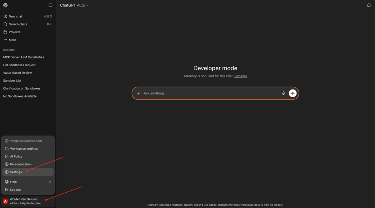Click the New chat pencil icon
The image size is (375, 208).
point(5,16)
